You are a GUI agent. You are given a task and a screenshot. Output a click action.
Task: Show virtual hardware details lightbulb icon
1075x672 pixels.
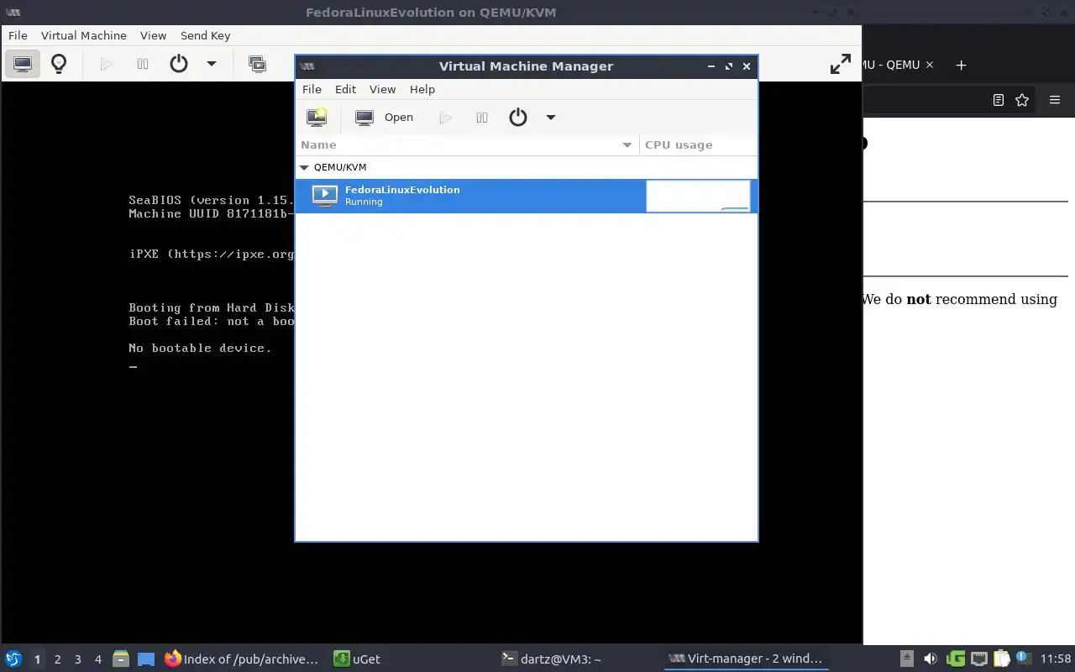59,64
